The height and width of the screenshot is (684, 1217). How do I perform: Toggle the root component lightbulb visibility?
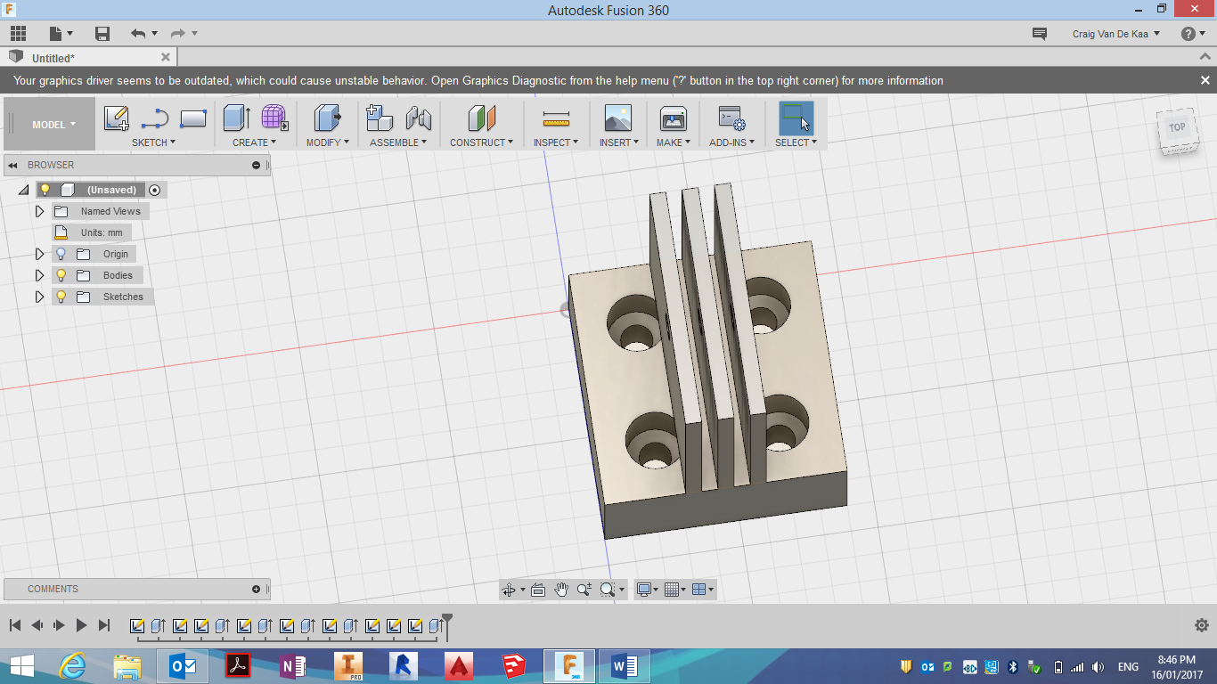coord(45,190)
